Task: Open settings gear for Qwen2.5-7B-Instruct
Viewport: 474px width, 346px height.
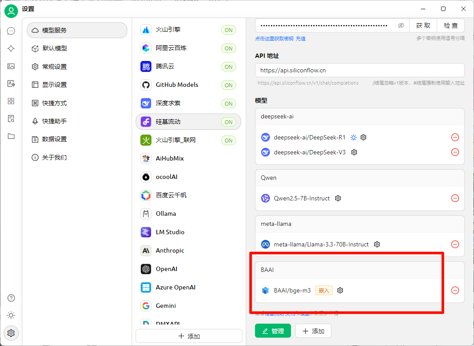Action: (338, 198)
